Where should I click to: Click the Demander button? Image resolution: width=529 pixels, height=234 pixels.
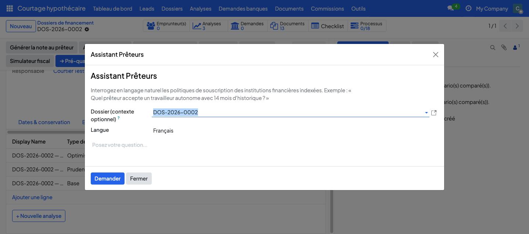(x=108, y=179)
